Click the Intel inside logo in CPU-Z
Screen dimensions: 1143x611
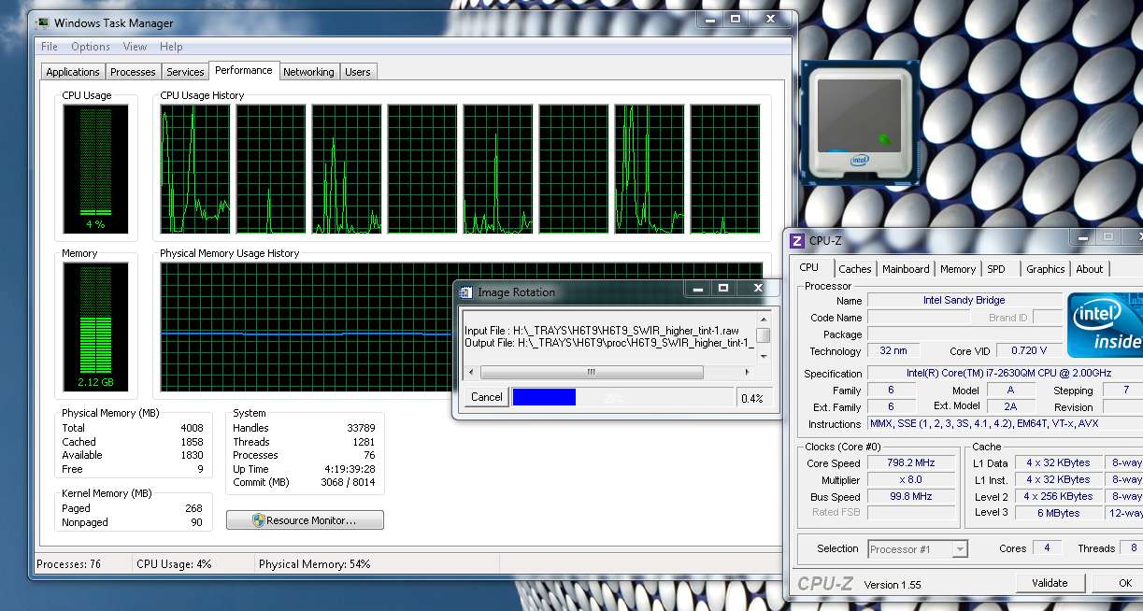1106,324
